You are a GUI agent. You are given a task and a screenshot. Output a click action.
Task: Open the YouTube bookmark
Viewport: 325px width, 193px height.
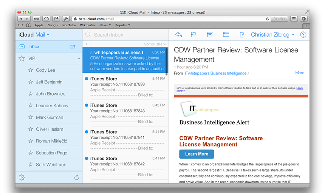click(x=69, y=25)
